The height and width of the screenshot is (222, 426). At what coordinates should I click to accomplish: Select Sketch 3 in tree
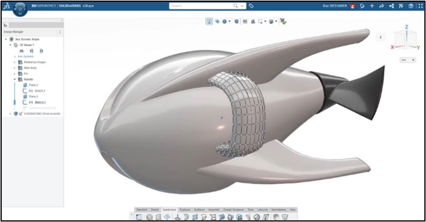click(x=40, y=102)
